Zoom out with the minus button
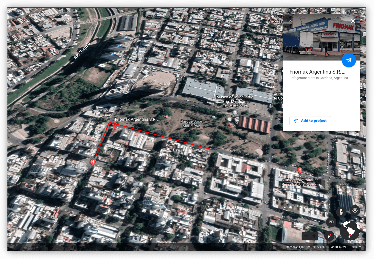This screenshot has height=259, width=374. (306, 236)
